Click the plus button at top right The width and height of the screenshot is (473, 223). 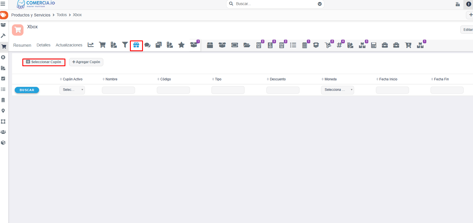point(470,15)
